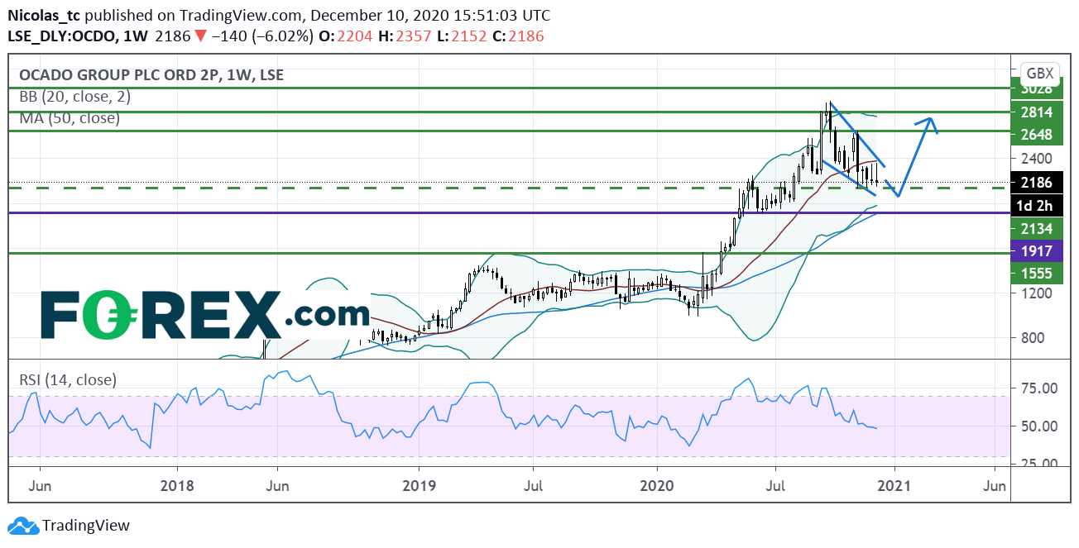Click the green 2648 resistance level label
Screen dimensions: 1079x548
[x=1036, y=136]
